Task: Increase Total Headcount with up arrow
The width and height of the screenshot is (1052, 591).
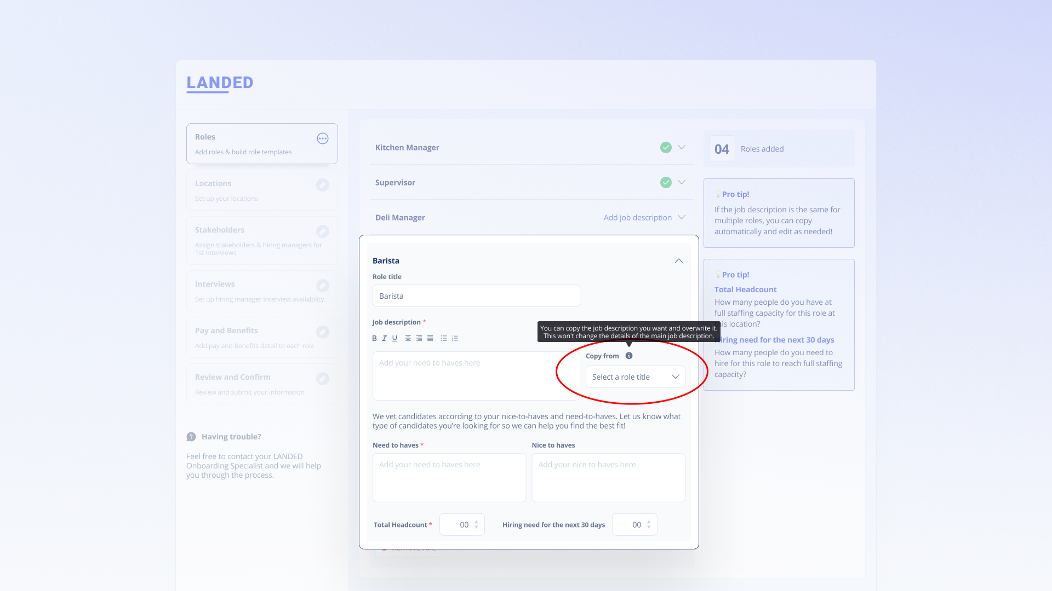Action: click(476, 522)
